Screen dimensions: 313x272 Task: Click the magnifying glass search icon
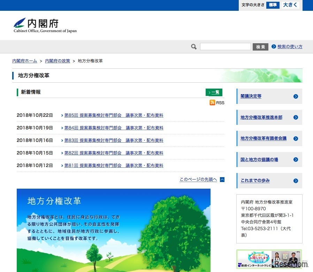tap(194, 47)
